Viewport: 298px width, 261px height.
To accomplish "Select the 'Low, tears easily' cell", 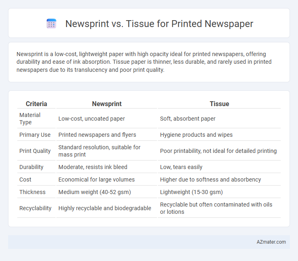I will [x=181, y=167].
